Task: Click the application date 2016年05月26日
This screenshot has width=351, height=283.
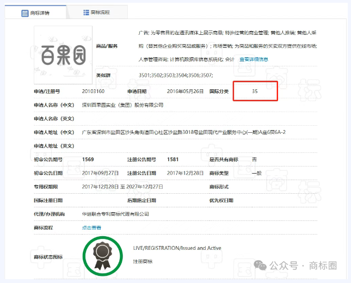Action: (x=184, y=91)
